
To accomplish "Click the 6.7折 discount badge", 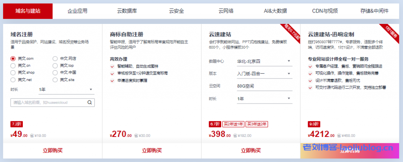I will point(214,124).
